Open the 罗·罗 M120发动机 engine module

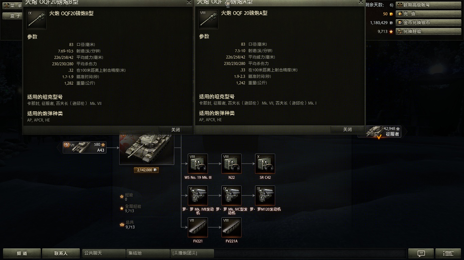(265, 196)
